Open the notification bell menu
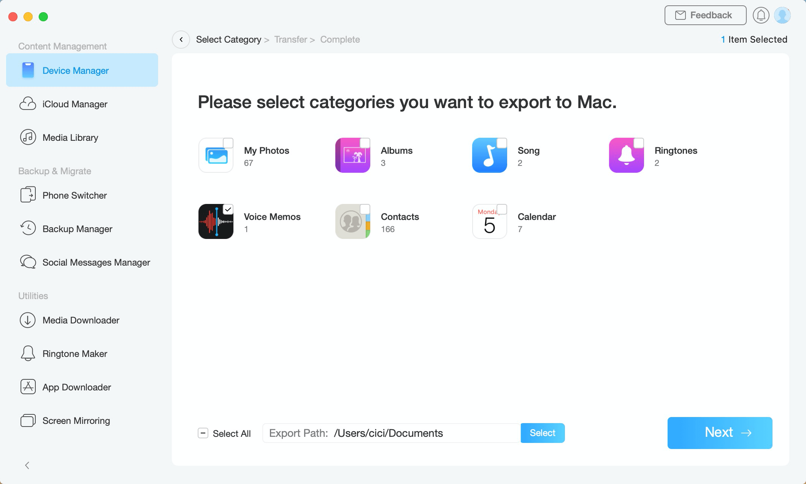 pyautogui.click(x=761, y=15)
